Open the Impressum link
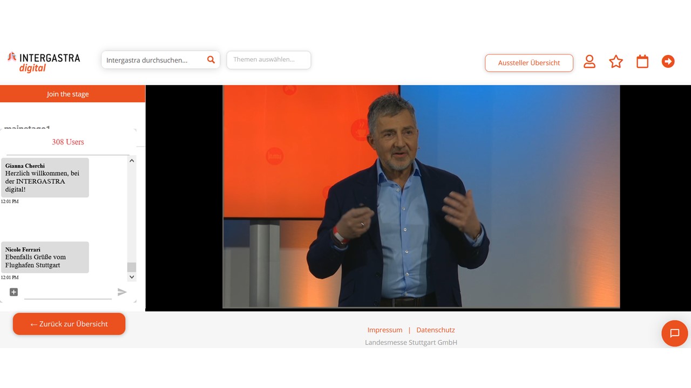The image size is (691, 388). [385, 330]
